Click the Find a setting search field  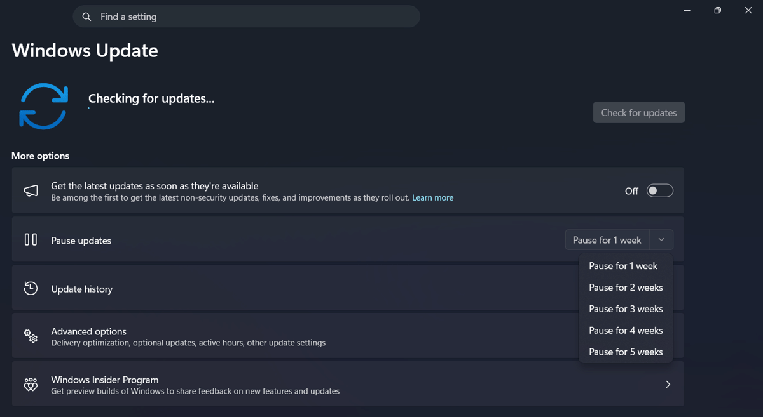[254, 17]
